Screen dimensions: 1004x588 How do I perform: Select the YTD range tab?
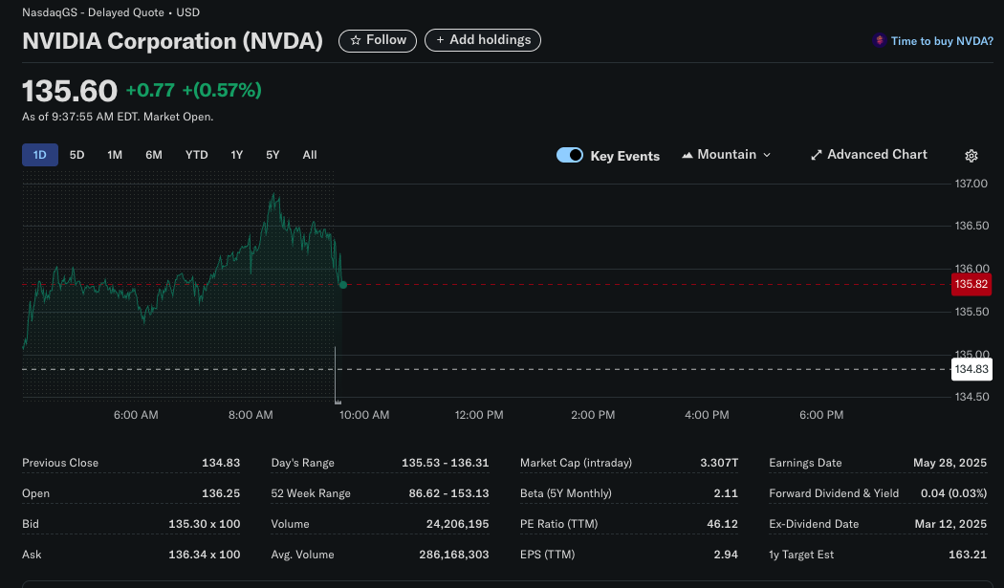pyautogui.click(x=197, y=155)
